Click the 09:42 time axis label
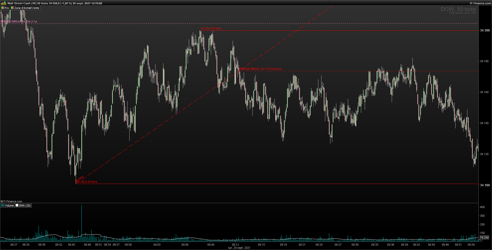The width and height of the screenshot is (492, 250). pos(417,245)
